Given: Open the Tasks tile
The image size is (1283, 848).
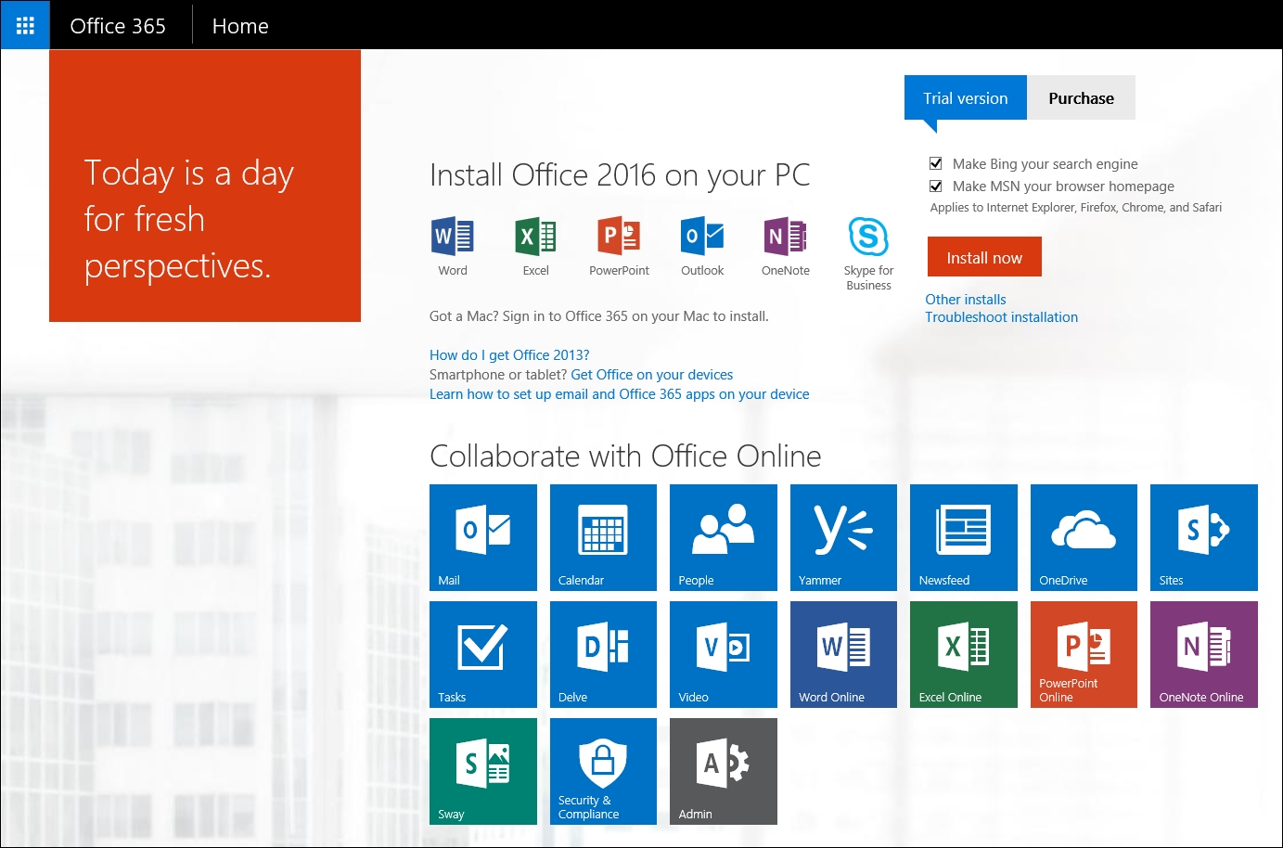Looking at the screenshot, I should tap(483, 654).
